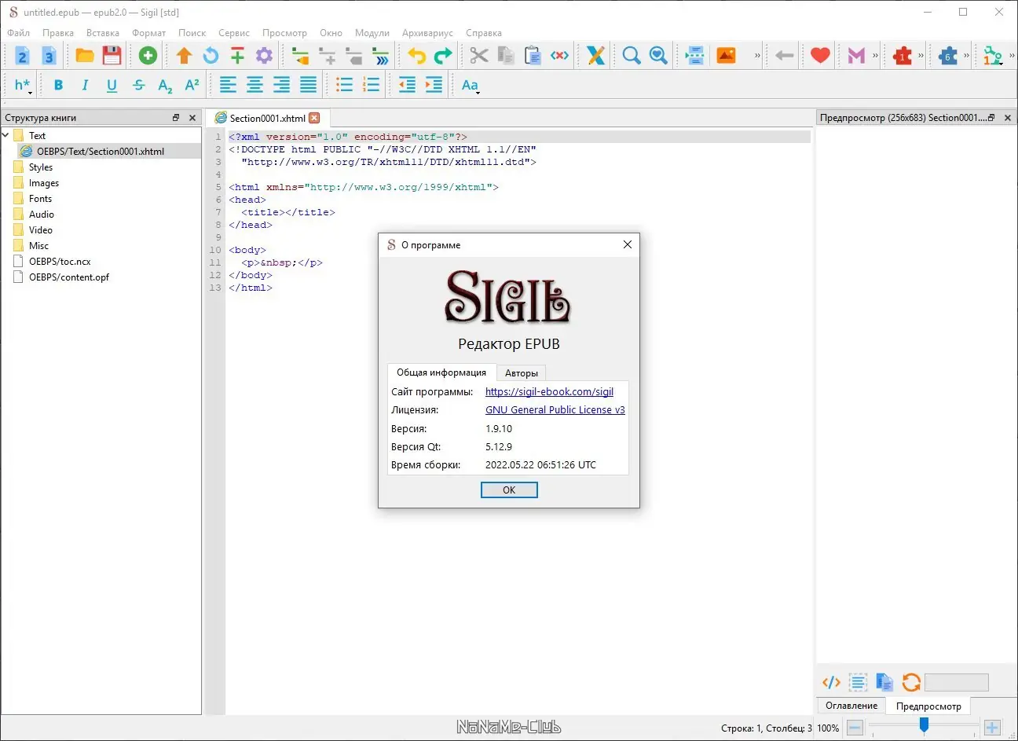Open the Сервис menu

click(x=233, y=33)
